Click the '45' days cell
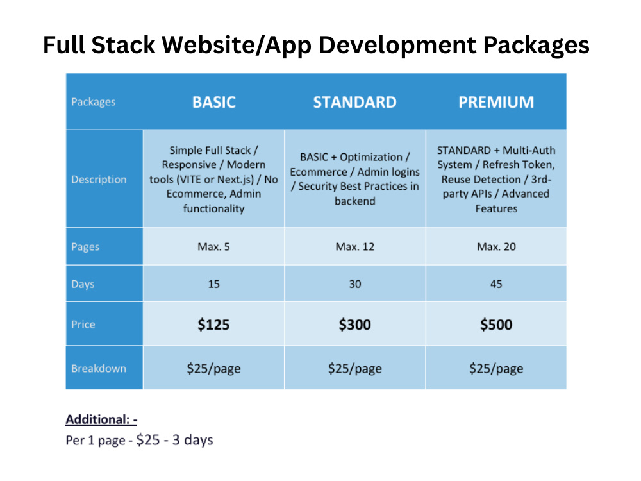641x481 pixels. coord(496,283)
